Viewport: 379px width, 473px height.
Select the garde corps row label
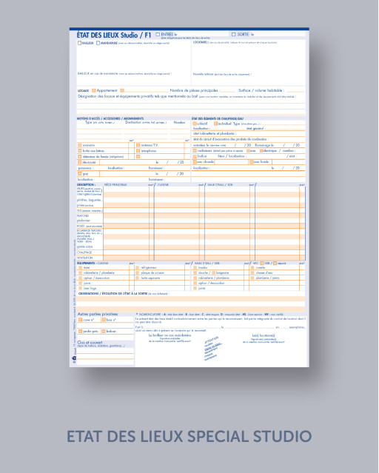coord(84,246)
